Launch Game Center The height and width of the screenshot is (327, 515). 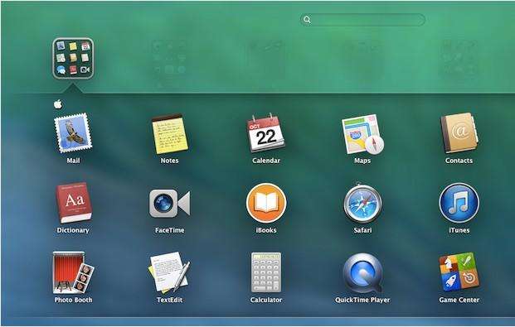click(x=459, y=272)
